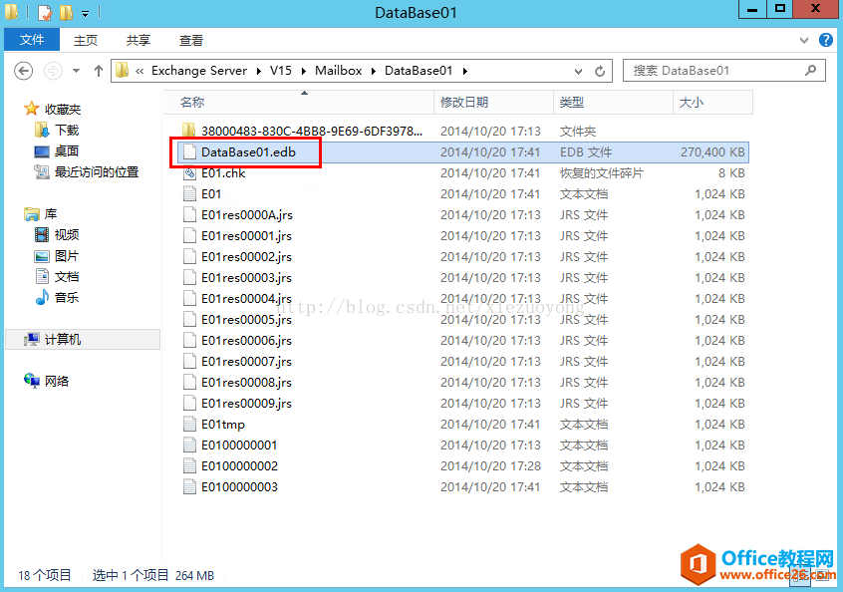Select the E01 text document icon
This screenshot has height=592, width=843.
[189, 194]
